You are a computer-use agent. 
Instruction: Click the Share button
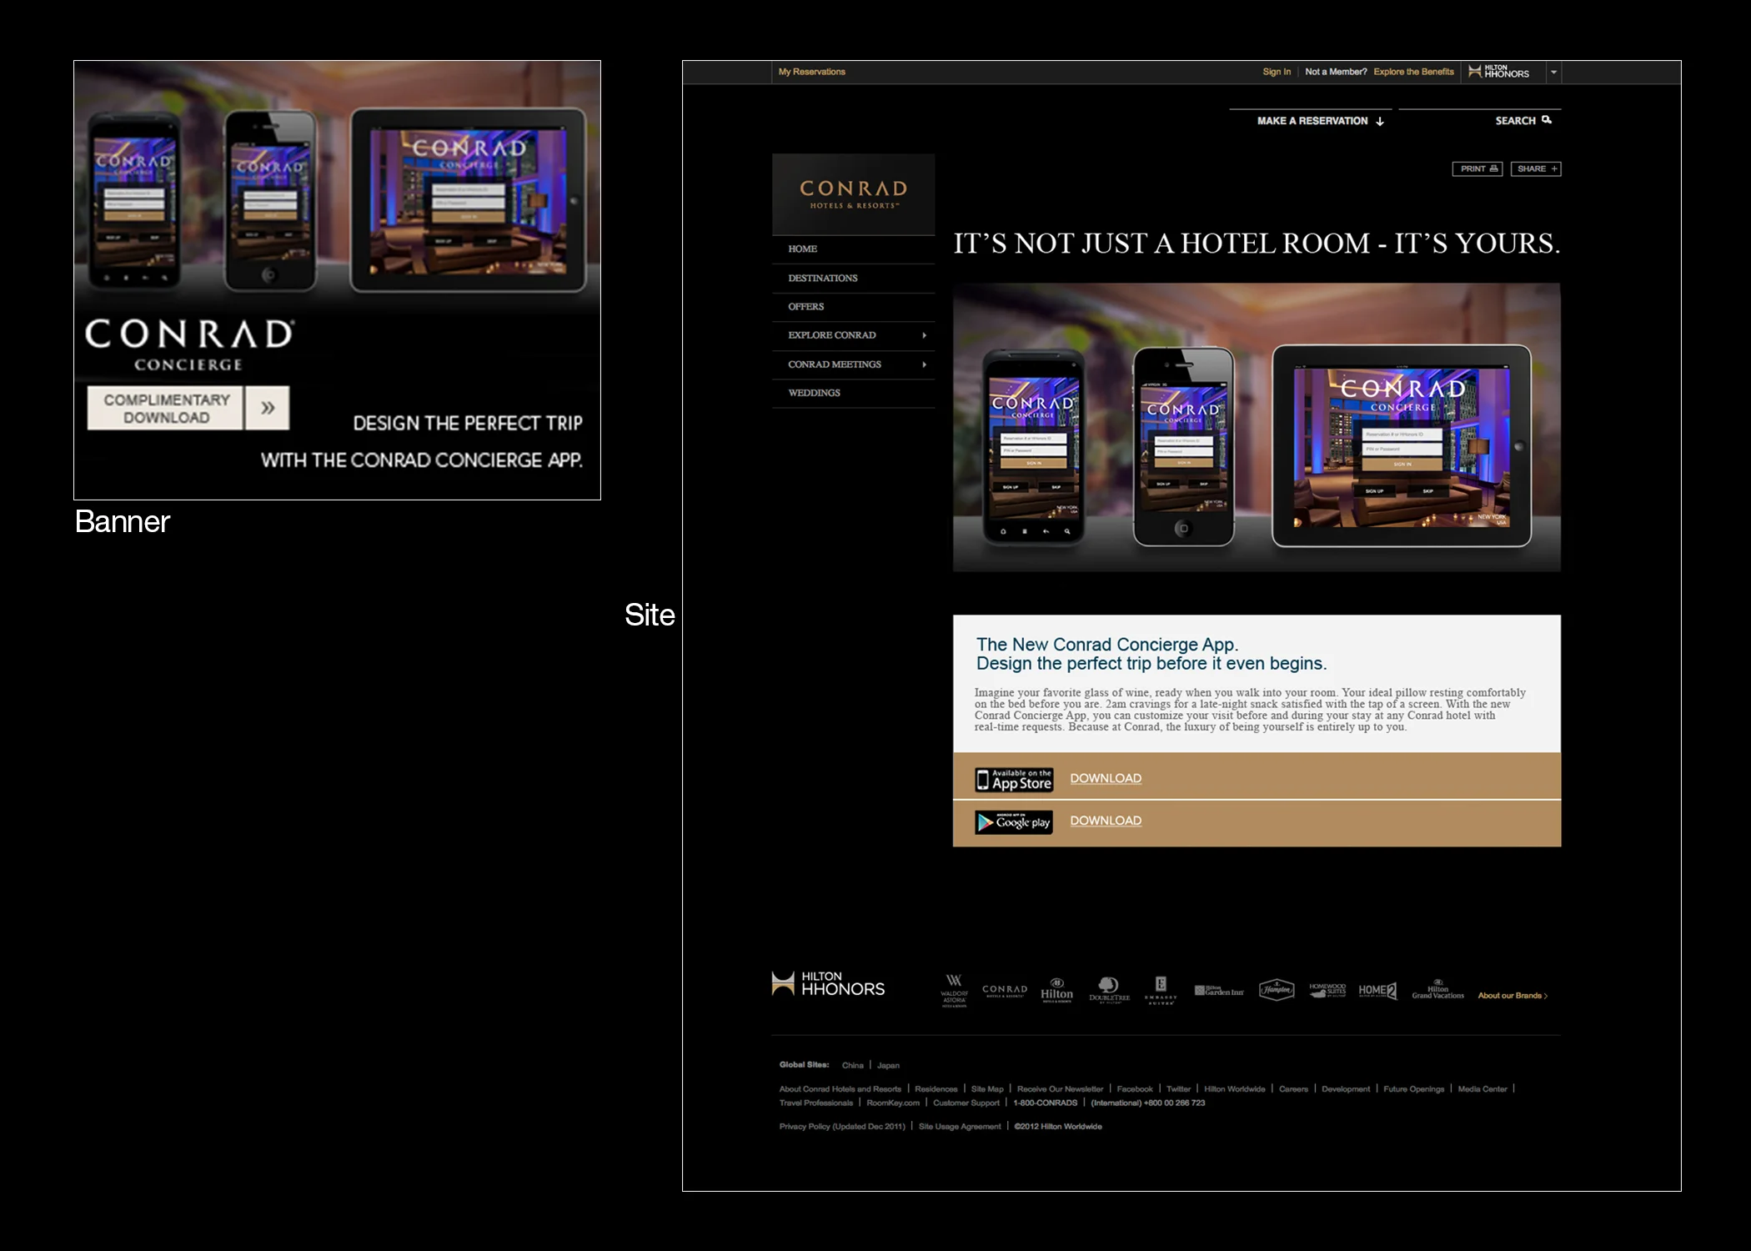click(1536, 168)
